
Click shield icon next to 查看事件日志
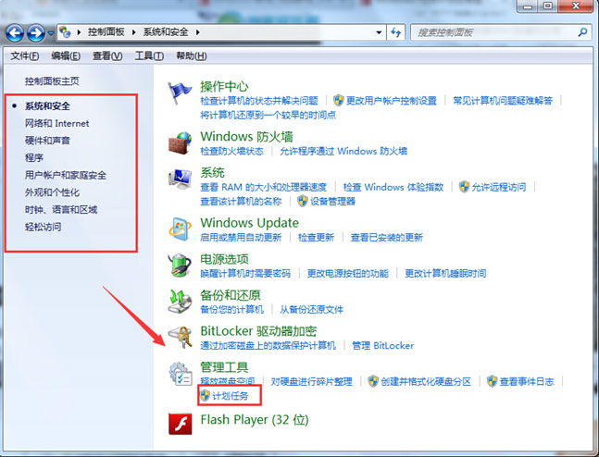click(x=492, y=381)
